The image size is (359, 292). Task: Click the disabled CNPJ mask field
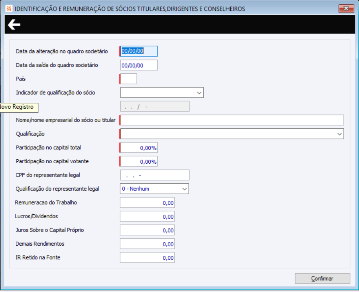click(155, 106)
